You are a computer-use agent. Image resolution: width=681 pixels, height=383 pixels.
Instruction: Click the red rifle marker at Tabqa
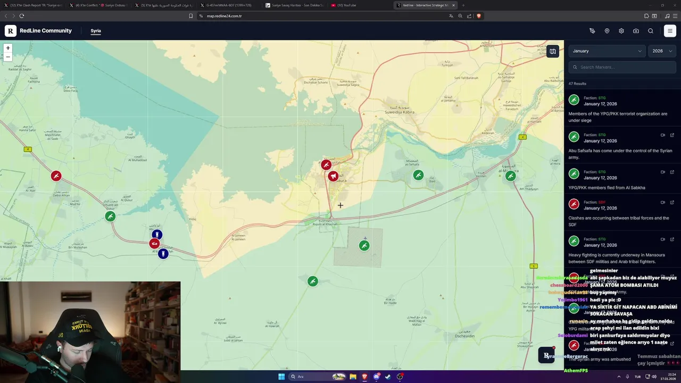tap(326, 165)
